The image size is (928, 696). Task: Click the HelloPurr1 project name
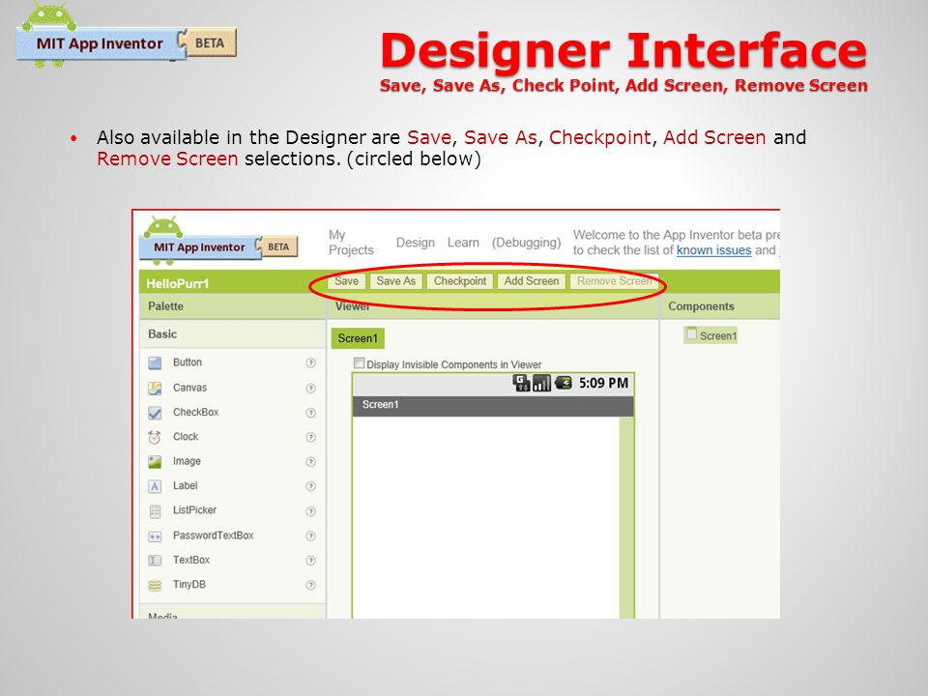tap(178, 283)
